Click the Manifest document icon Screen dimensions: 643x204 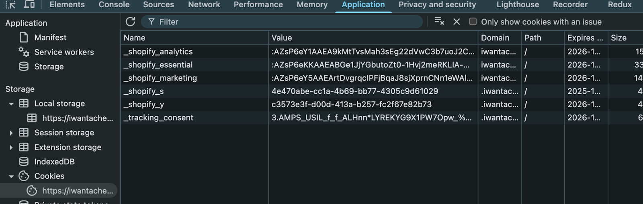24,37
